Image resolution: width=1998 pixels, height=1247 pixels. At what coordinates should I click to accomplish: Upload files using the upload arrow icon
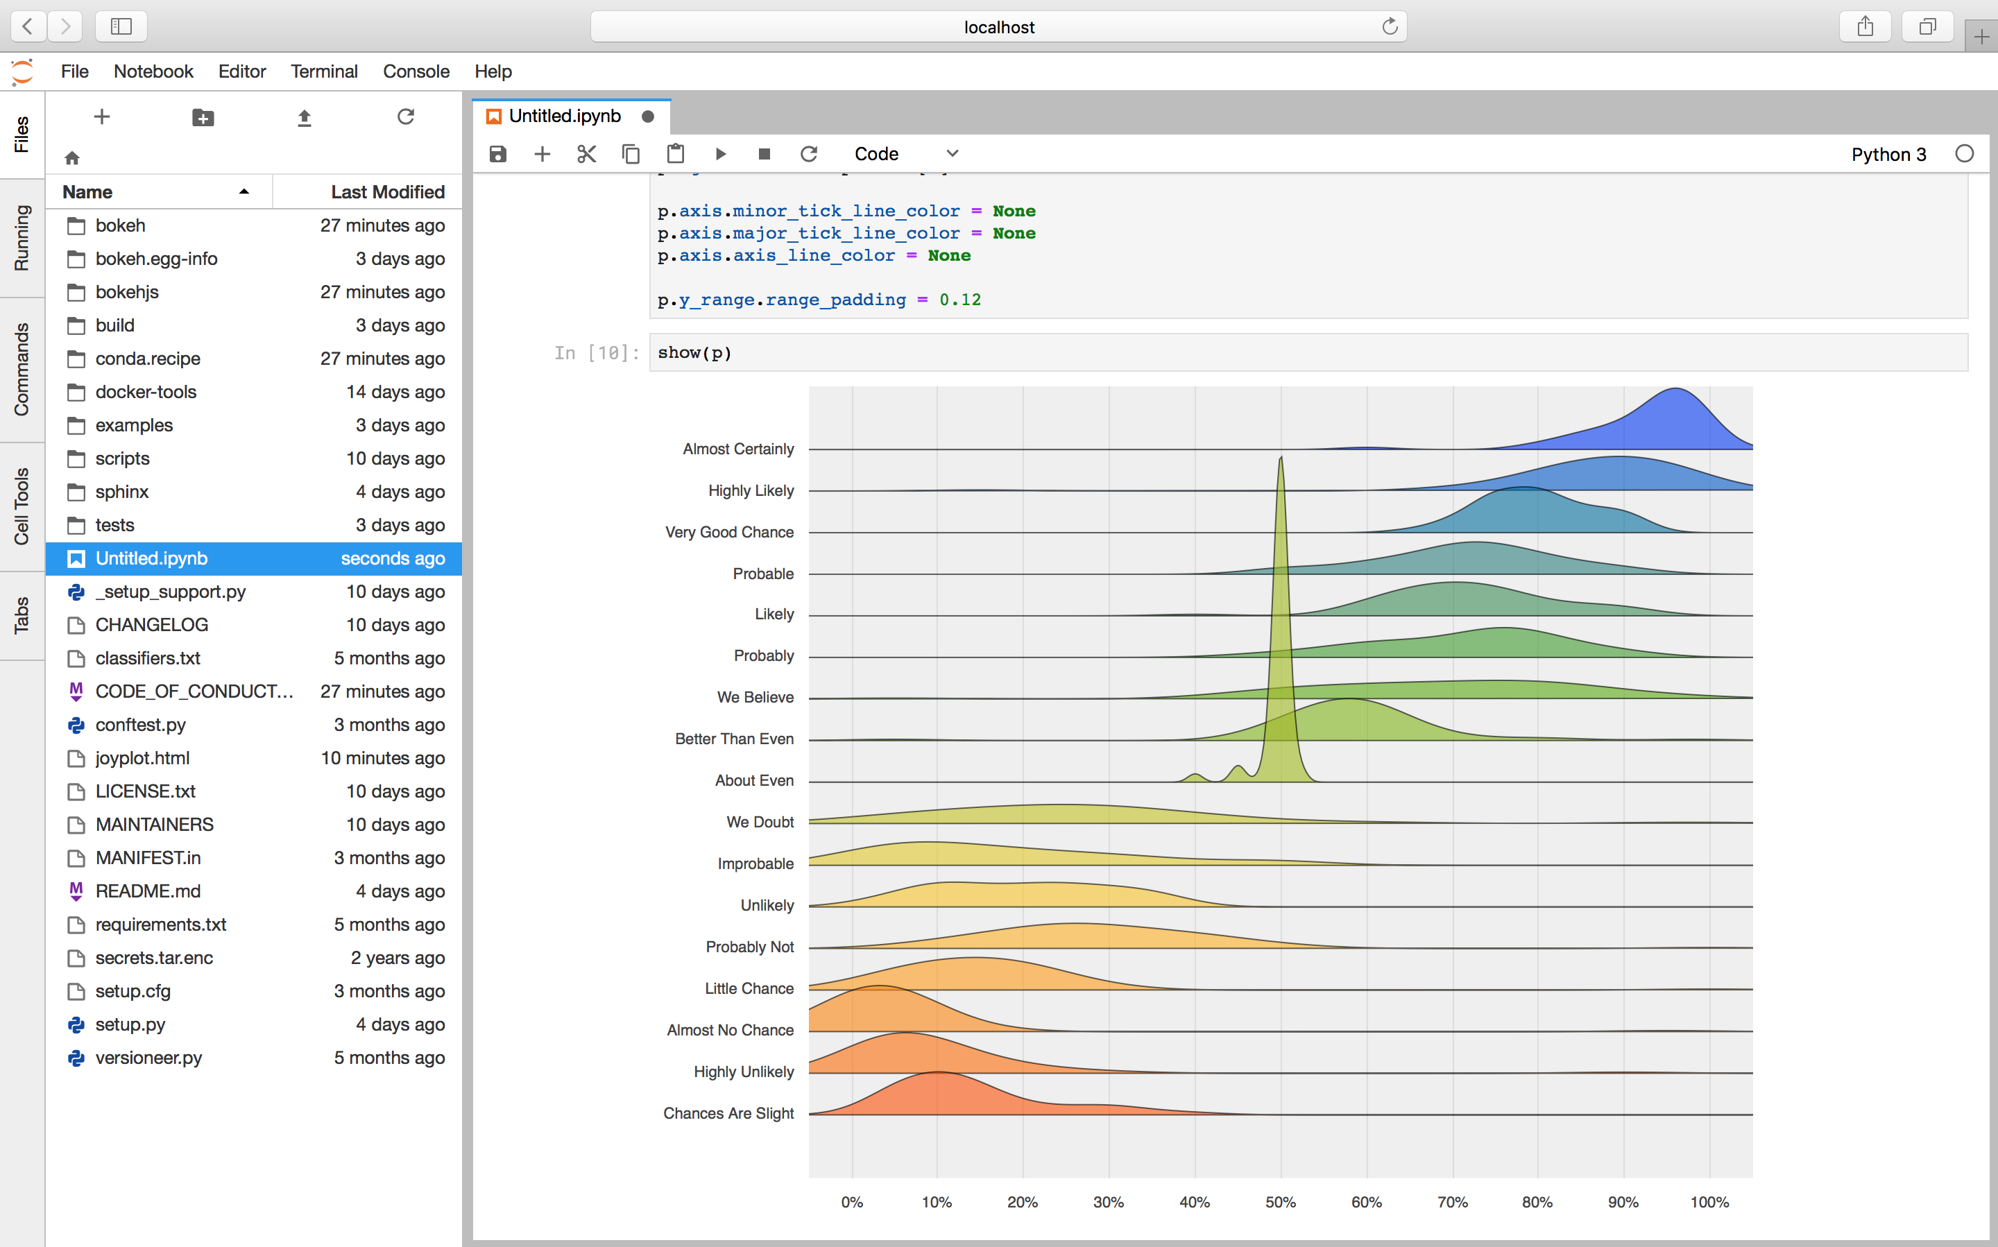point(305,117)
